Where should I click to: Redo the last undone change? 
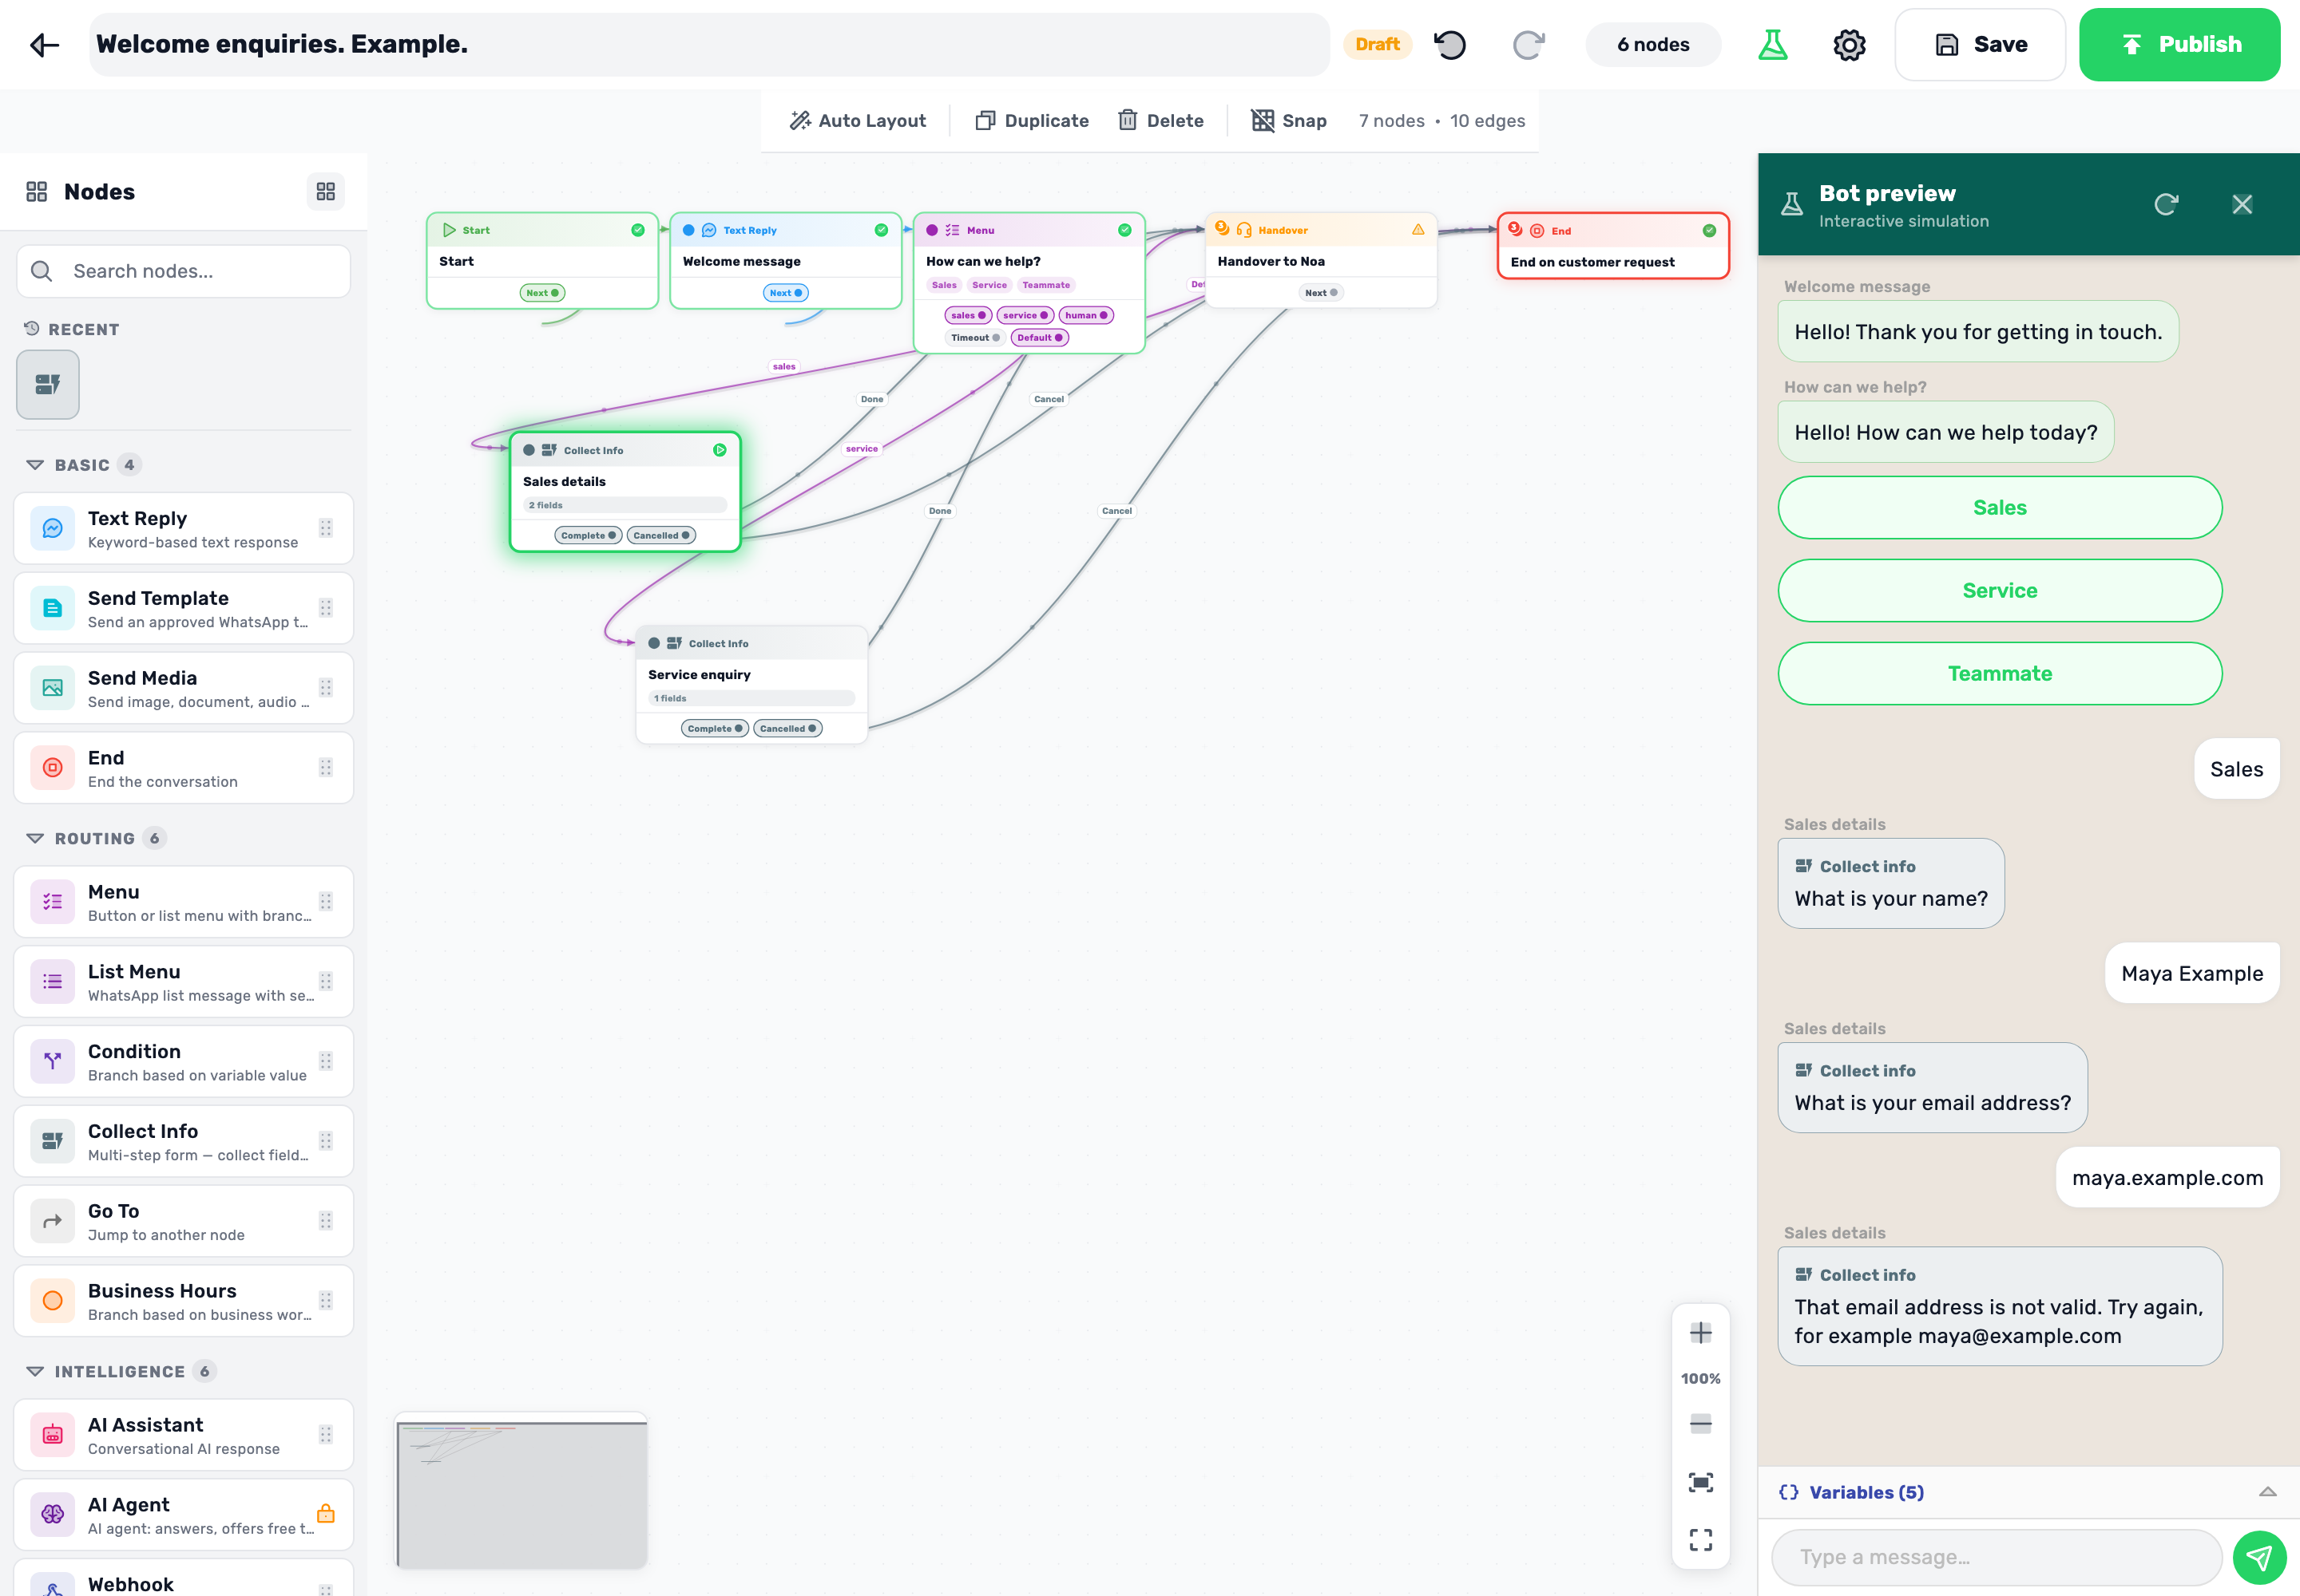(1529, 45)
